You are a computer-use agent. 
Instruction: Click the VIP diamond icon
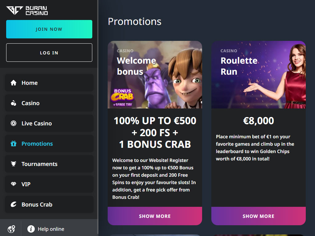coord(14,184)
